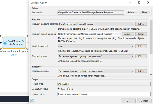Viewport: 153px width, 104px height.
Task: Select the SendMessageReceiveResponse Java action node
Action: 14,43
